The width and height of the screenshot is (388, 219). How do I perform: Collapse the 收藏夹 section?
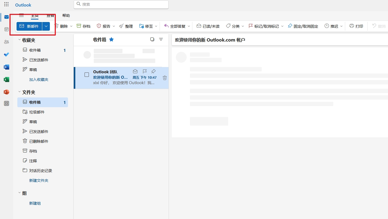pyautogui.click(x=20, y=40)
